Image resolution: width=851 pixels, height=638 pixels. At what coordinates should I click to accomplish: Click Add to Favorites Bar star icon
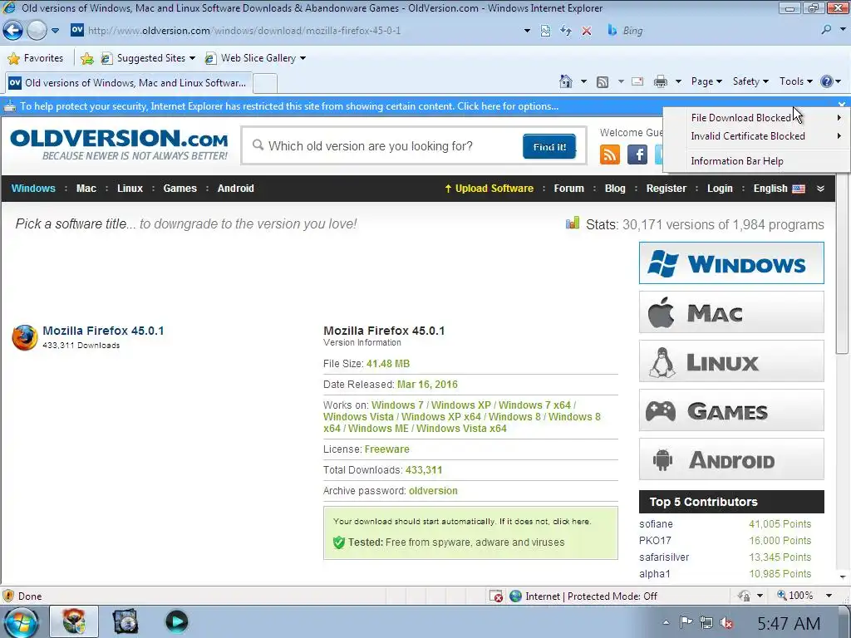click(x=86, y=58)
